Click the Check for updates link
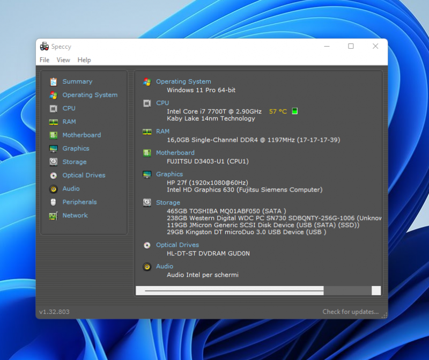Screen dimensions: 429x360 click(x=350, y=312)
